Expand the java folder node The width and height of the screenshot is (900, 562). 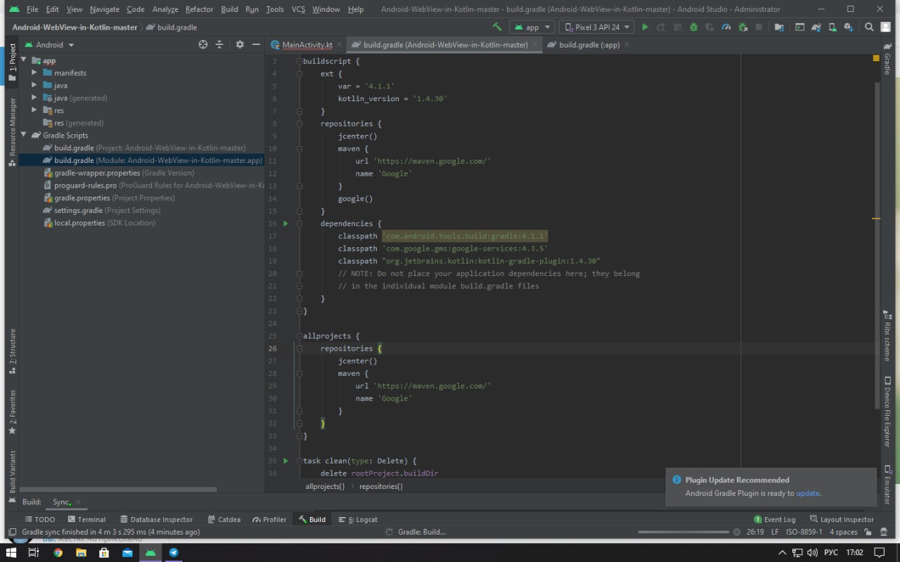[34, 86]
